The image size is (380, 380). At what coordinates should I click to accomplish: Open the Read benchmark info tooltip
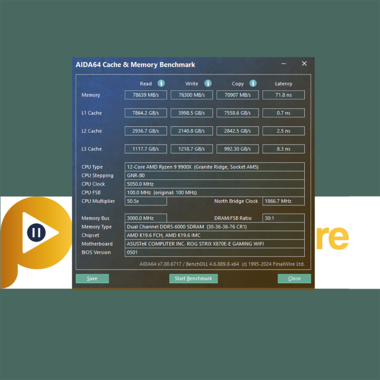coord(161,83)
